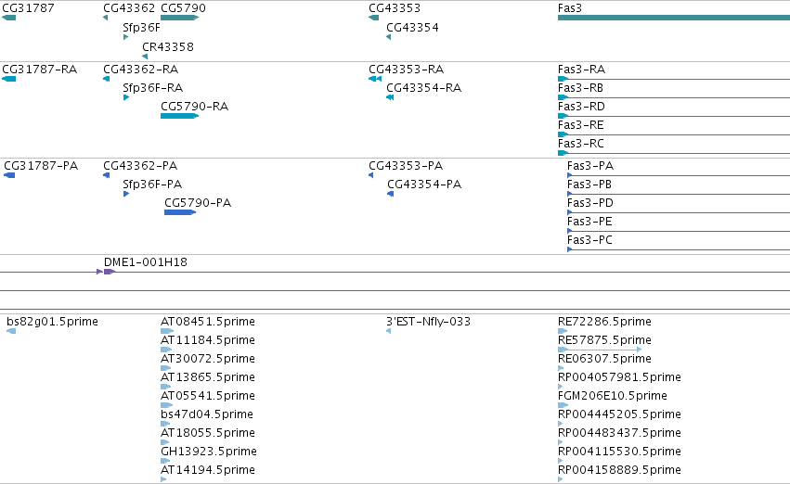Click the blue bar under CG5790-PA
This screenshot has height=484, width=790.
pyautogui.click(x=180, y=212)
